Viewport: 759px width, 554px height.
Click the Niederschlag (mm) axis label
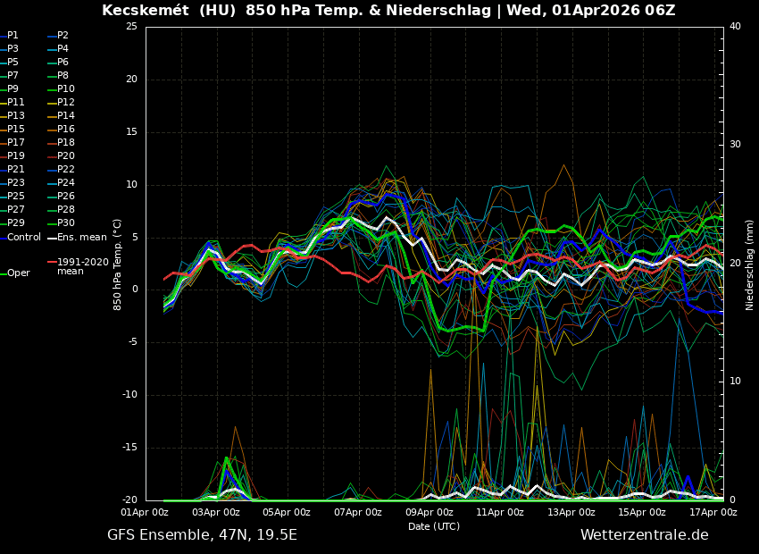[750, 264]
